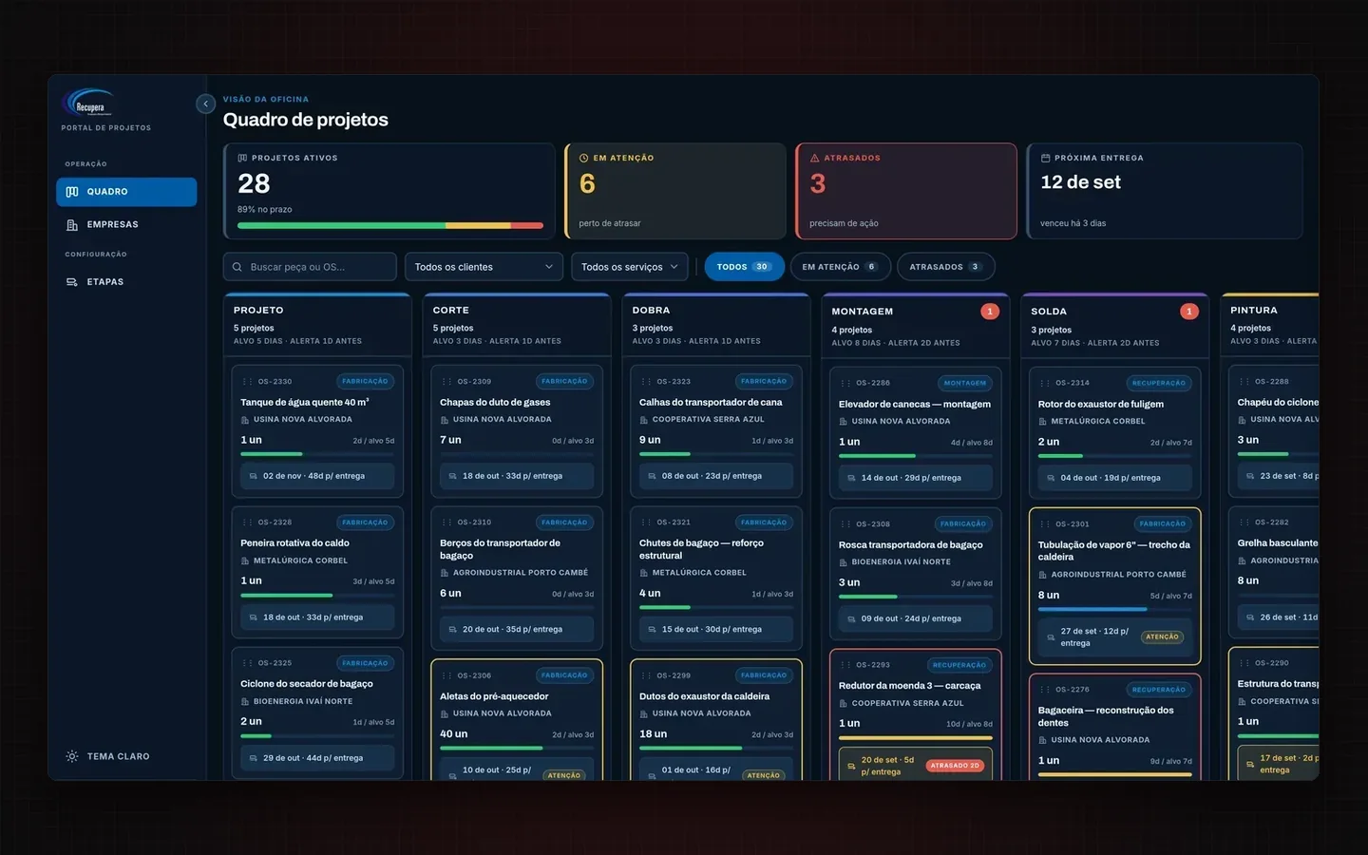Open Etapas under Configuração
This screenshot has width=1368, height=855.
point(126,282)
